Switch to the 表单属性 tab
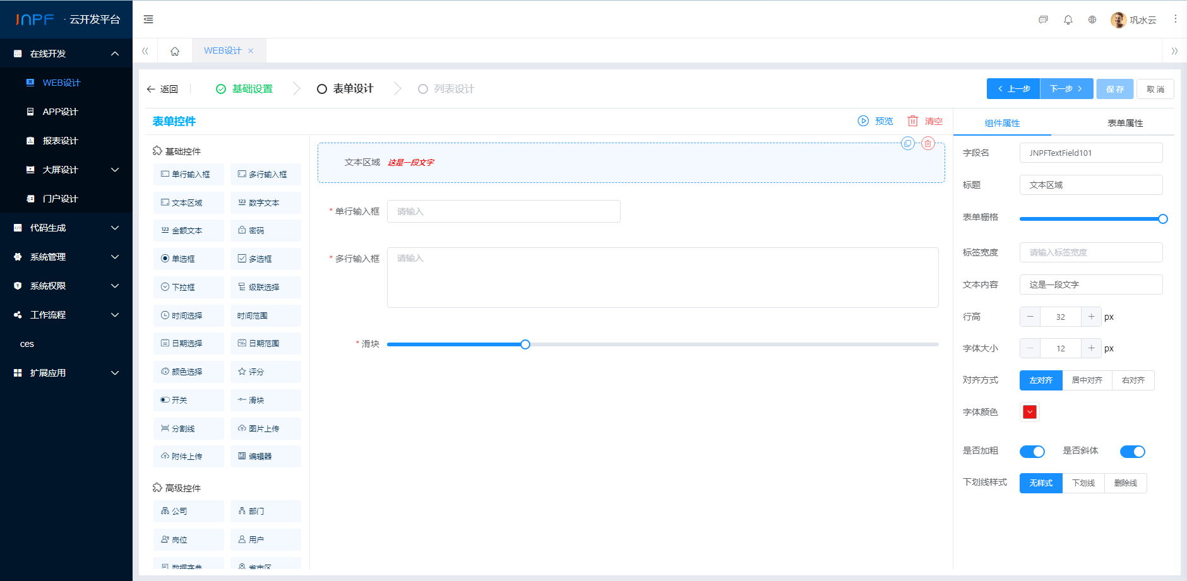The width and height of the screenshot is (1187, 581). click(1125, 123)
